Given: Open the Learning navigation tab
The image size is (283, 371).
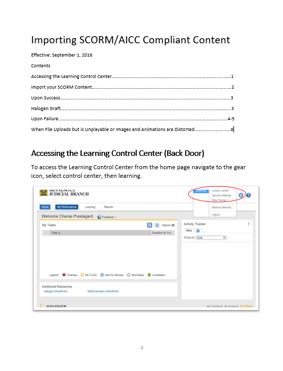Looking at the screenshot, I should (x=90, y=207).
